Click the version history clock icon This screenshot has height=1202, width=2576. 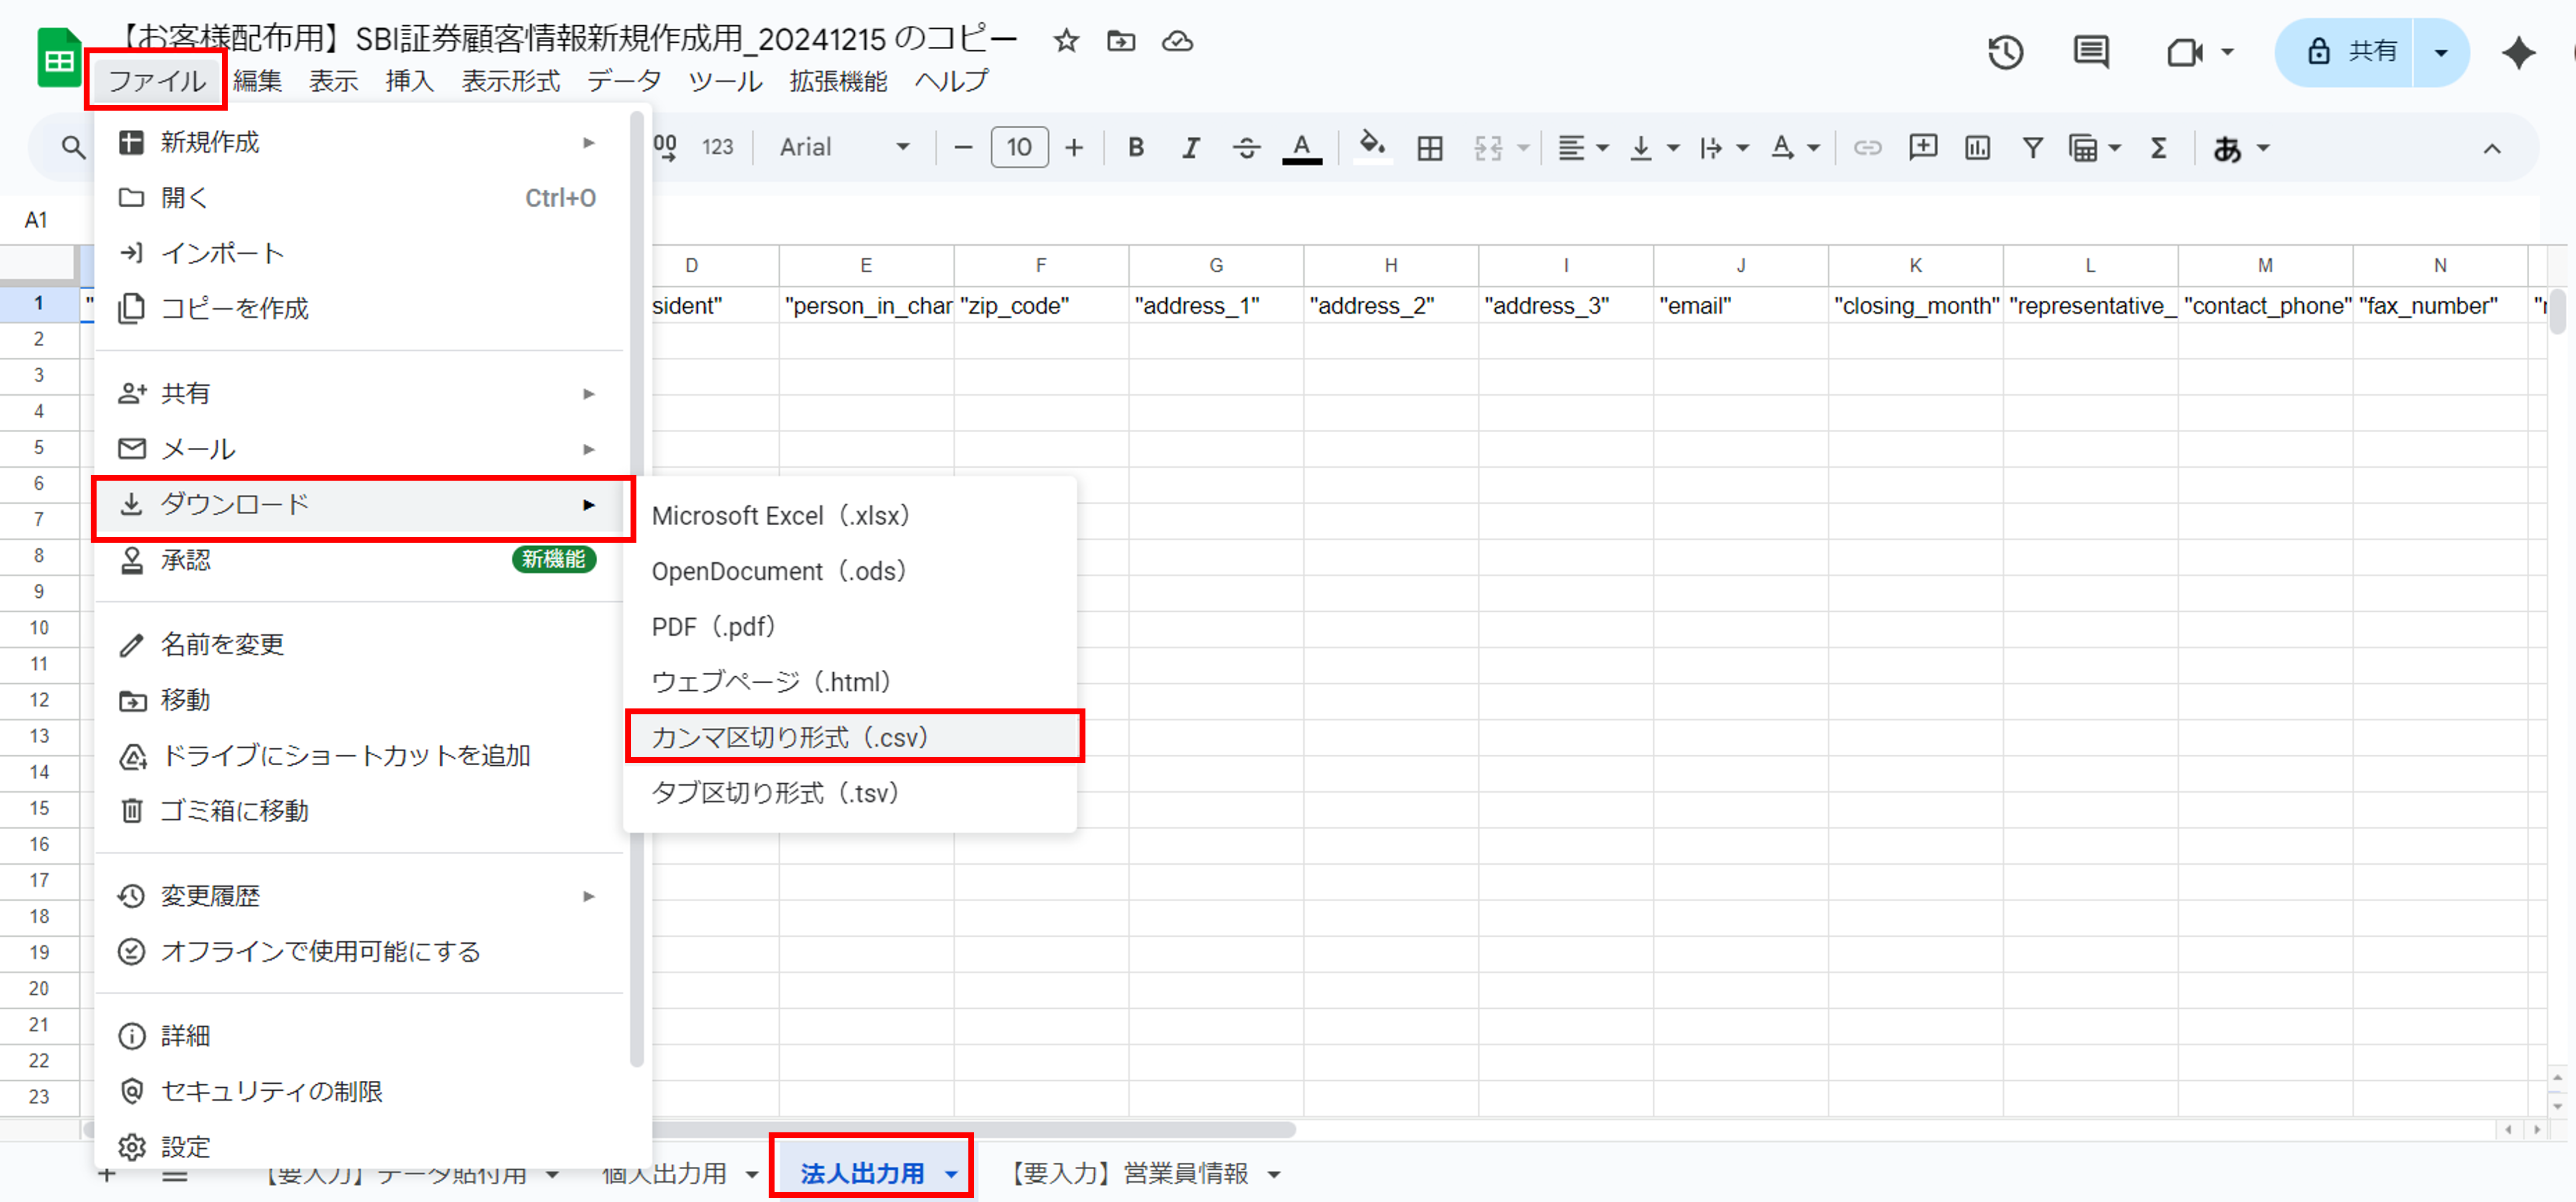click(x=2005, y=51)
